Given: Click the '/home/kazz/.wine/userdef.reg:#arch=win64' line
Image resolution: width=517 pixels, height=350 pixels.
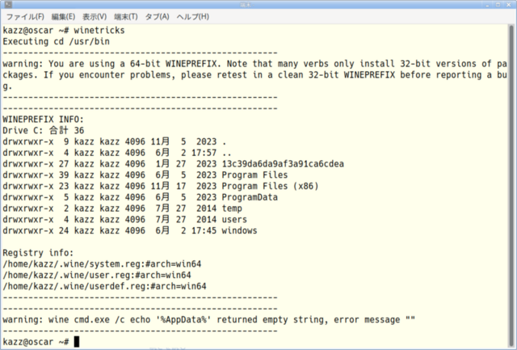Looking at the screenshot, I should [x=104, y=286].
